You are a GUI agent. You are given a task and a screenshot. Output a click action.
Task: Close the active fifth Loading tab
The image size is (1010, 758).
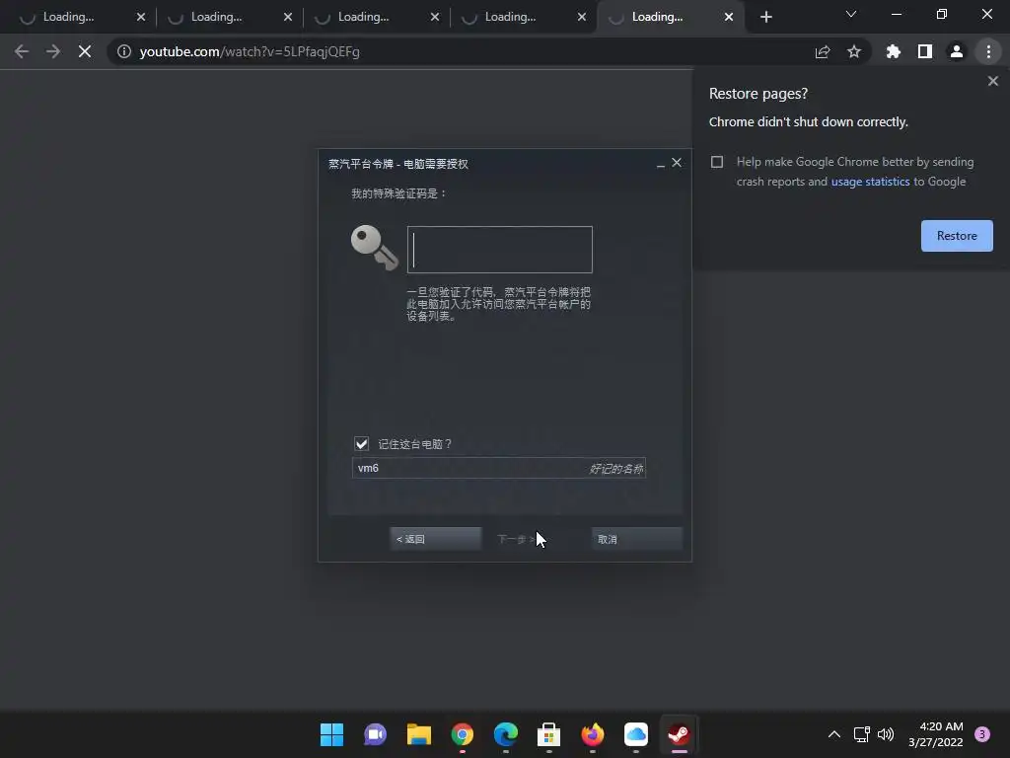pos(729,17)
